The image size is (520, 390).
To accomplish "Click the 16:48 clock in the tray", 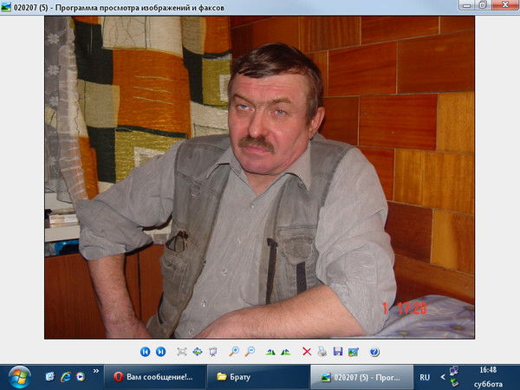I will [x=488, y=370].
